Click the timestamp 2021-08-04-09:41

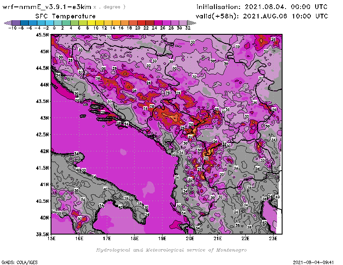point(313,262)
